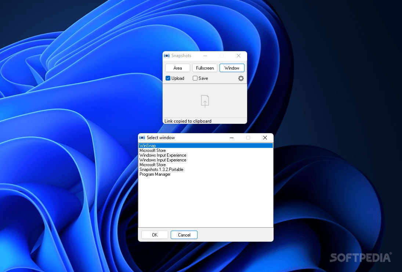Minimize the Snapshots window

[x=205, y=56]
